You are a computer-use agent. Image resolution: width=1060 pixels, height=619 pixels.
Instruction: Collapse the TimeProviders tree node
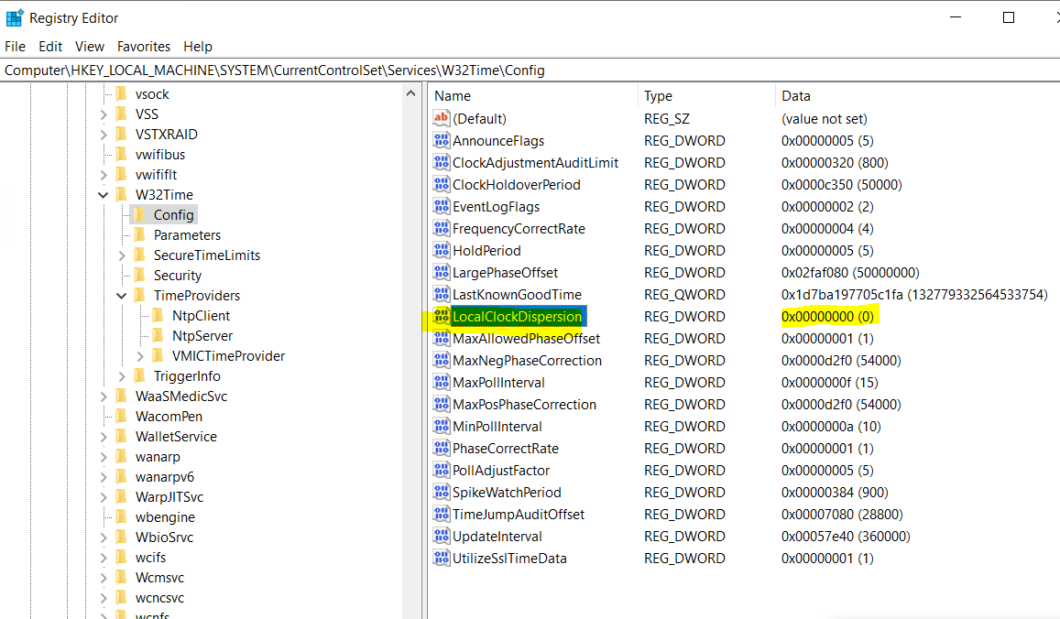[122, 296]
